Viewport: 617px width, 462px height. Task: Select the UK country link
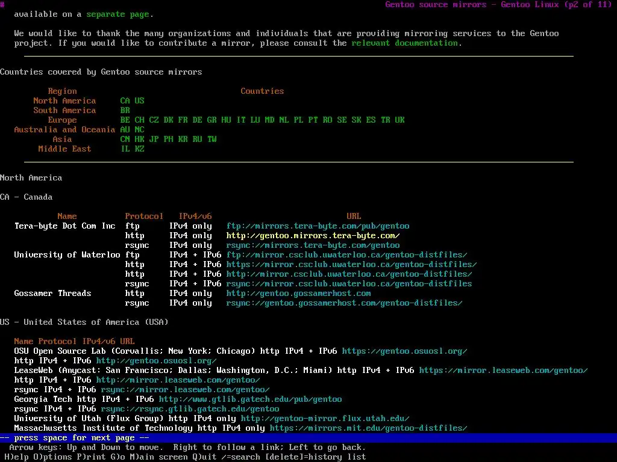click(400, 120)
